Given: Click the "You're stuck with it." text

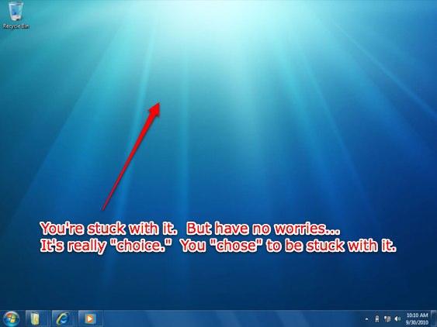Looking at the screenshot, I should (x=109, y=229).
